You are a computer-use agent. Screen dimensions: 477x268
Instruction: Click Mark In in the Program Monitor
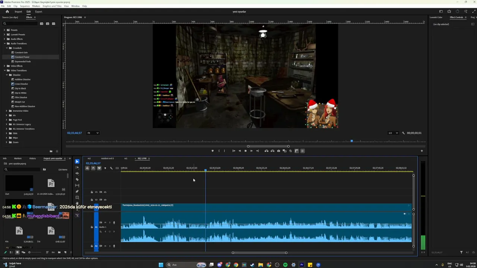point(219,151)
